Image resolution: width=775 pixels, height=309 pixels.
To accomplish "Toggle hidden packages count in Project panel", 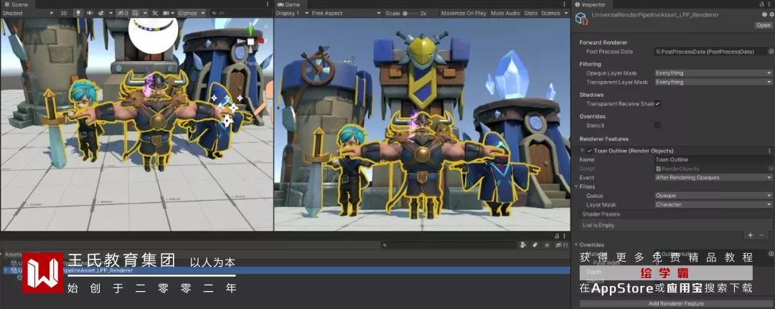I will (562, 244).
